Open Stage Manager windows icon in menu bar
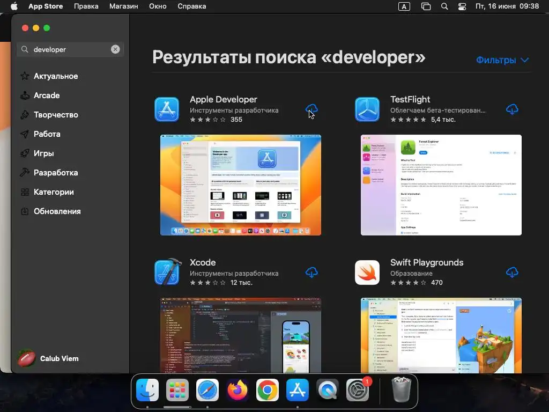Viewport: 549px width, 412px height. pyautogui.click(x=426, y=6)
